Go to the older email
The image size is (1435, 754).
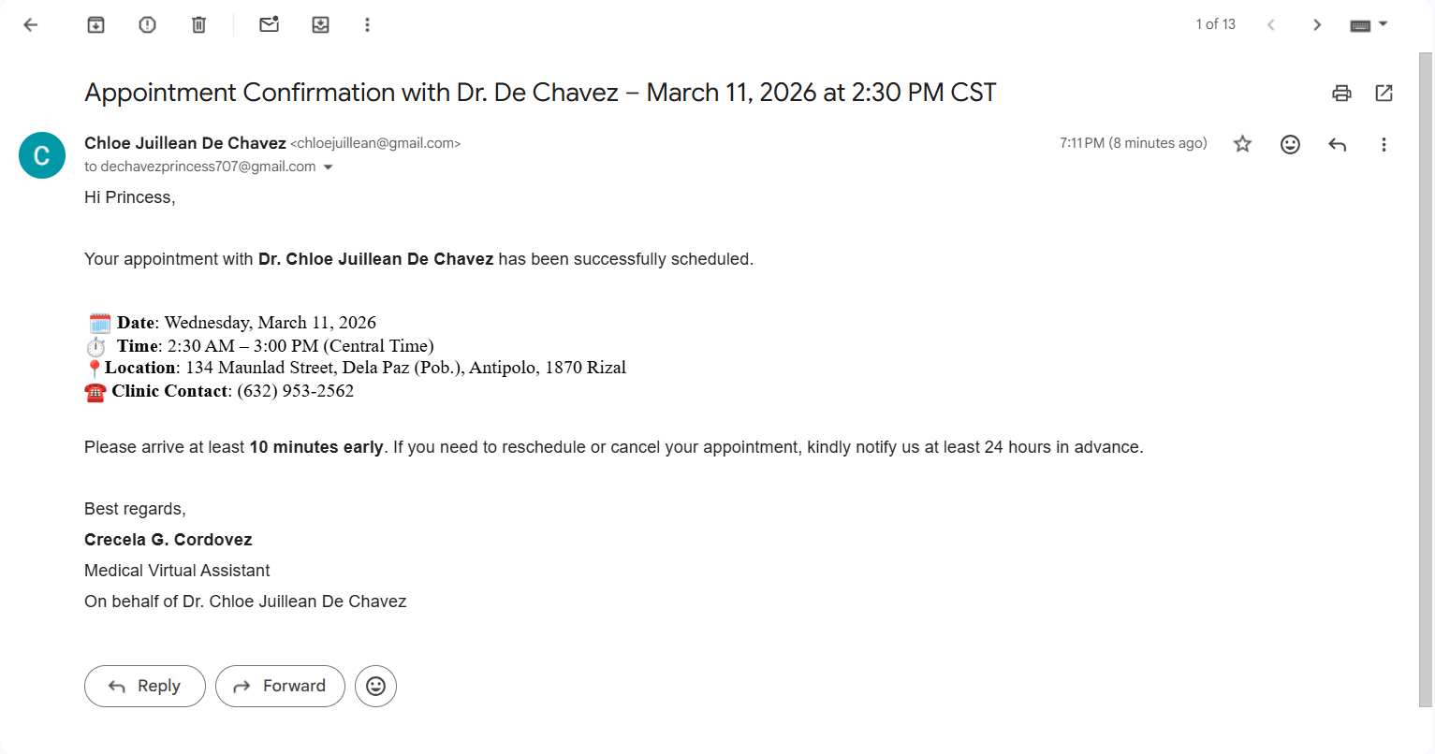coord(1316,25)
